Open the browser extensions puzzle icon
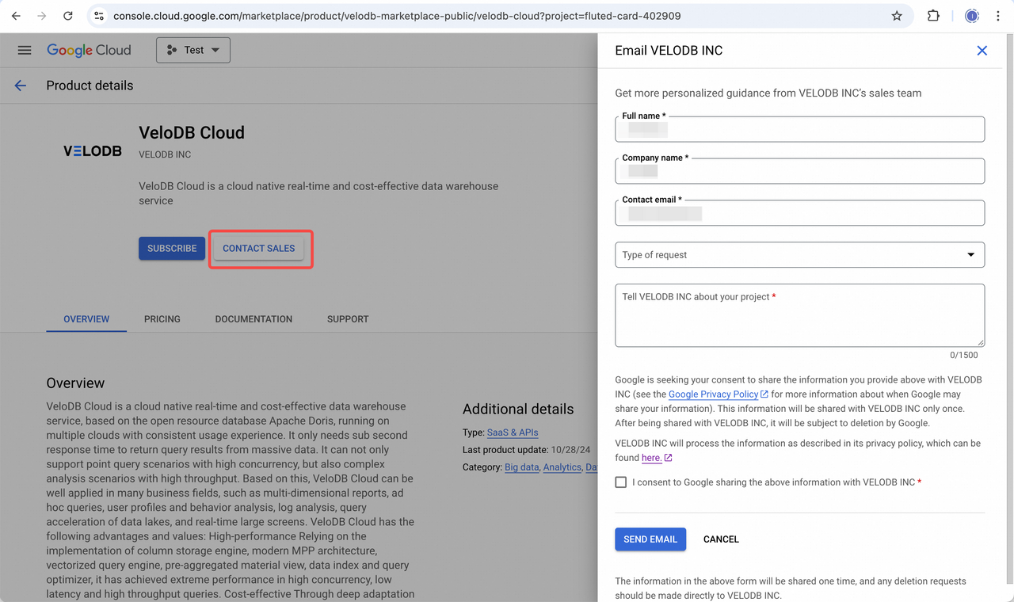 tap(933, 16)
